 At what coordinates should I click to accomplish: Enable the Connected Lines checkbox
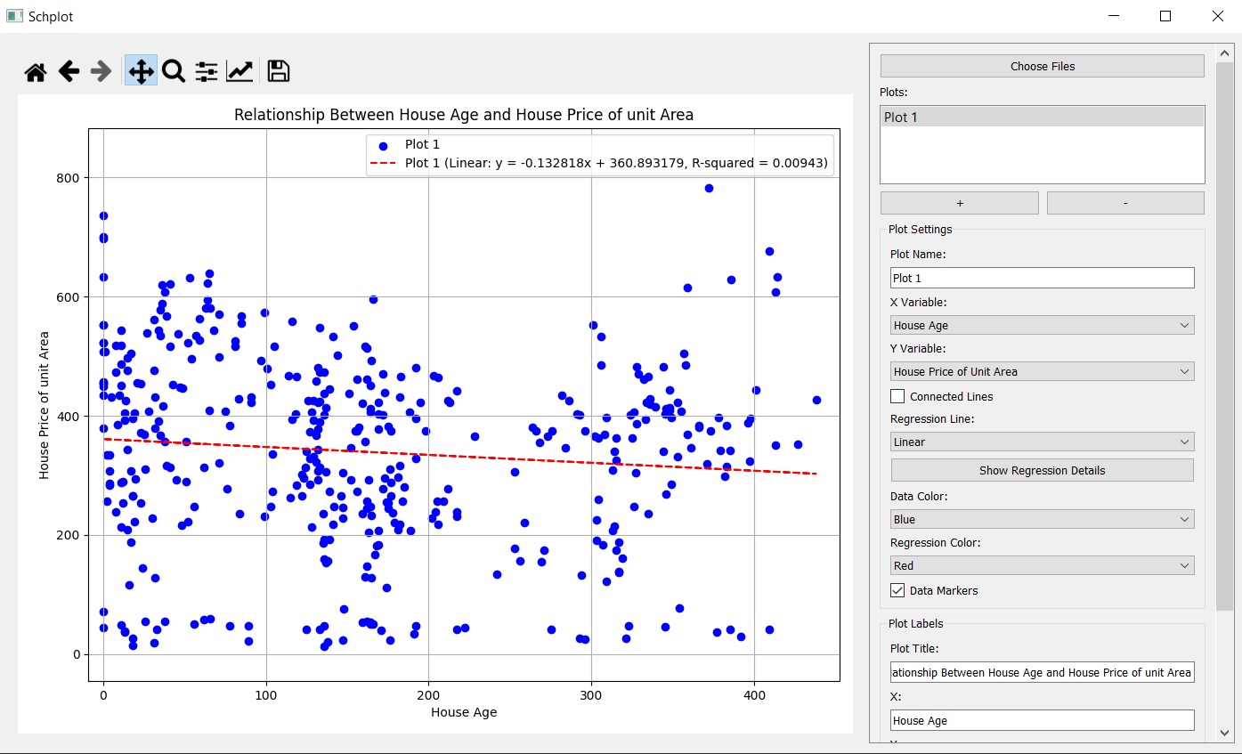coord(897,396)
